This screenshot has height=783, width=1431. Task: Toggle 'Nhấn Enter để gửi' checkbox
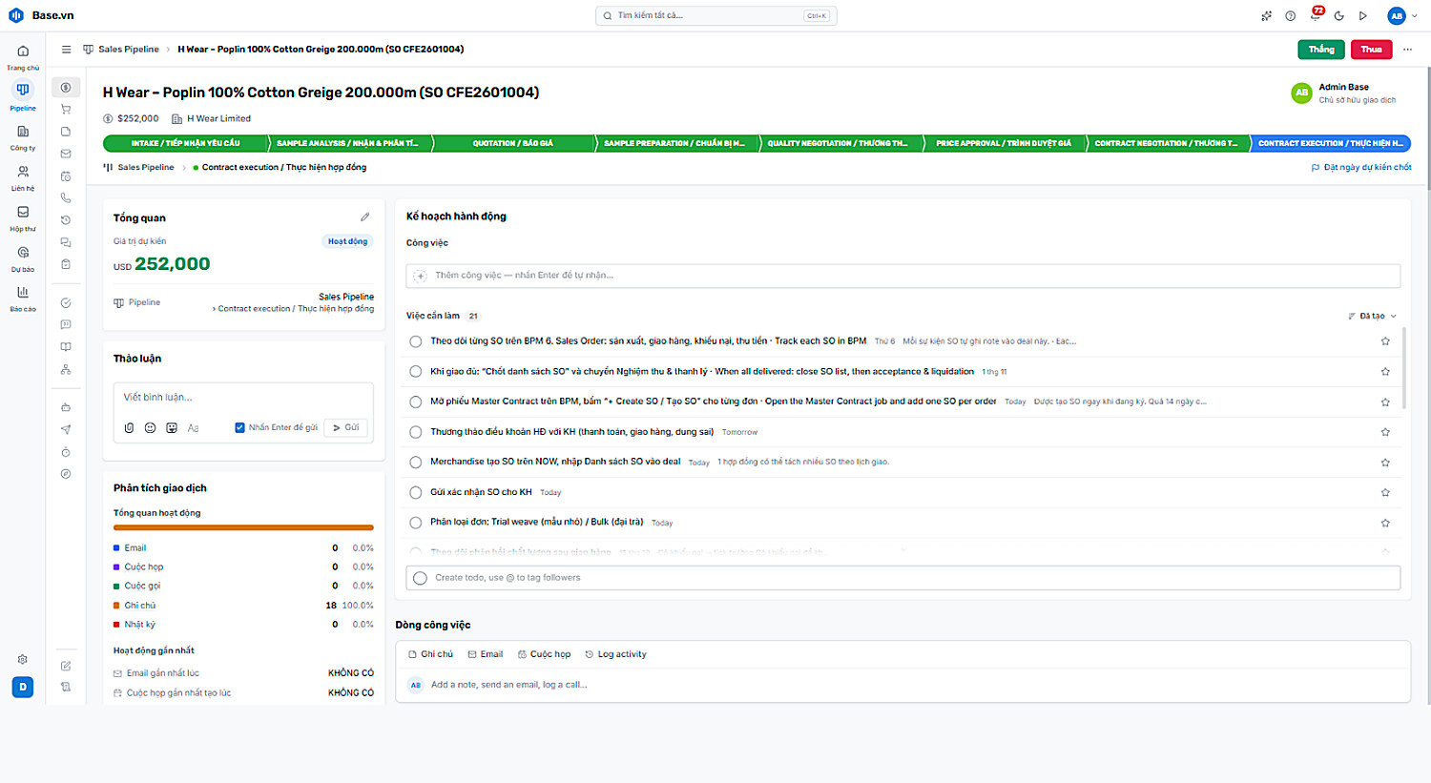pyautogui.click(x=239, y=427)
